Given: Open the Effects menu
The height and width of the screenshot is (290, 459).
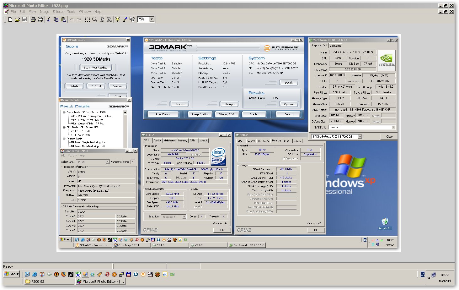Looking at the screenshot, I should pyautogui.click(x=58, y=12).
